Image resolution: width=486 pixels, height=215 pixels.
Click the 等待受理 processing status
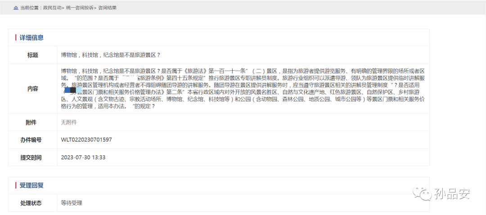(72, 203)
